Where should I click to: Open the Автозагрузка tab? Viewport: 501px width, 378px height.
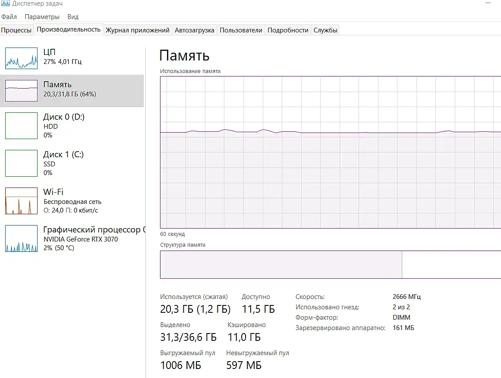pos(194,30)
